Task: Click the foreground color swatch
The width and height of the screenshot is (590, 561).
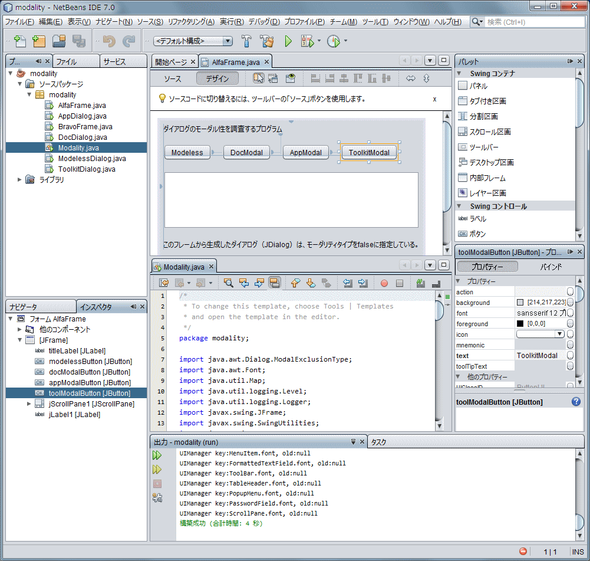Action: 520,323
